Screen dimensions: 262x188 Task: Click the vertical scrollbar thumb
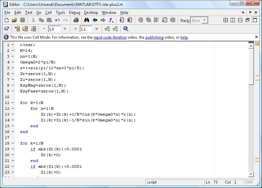coord(251,67)
